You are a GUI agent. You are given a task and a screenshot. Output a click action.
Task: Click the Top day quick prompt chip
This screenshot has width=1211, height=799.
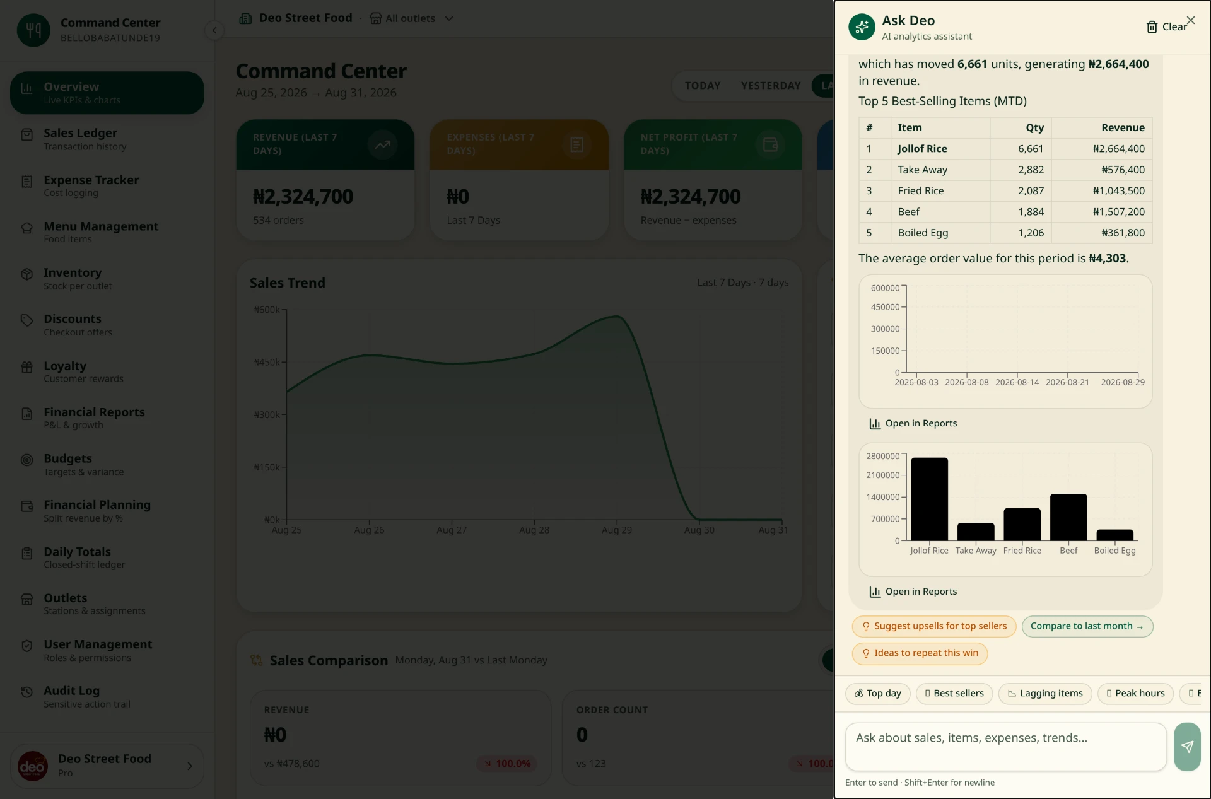click(877, 694)
